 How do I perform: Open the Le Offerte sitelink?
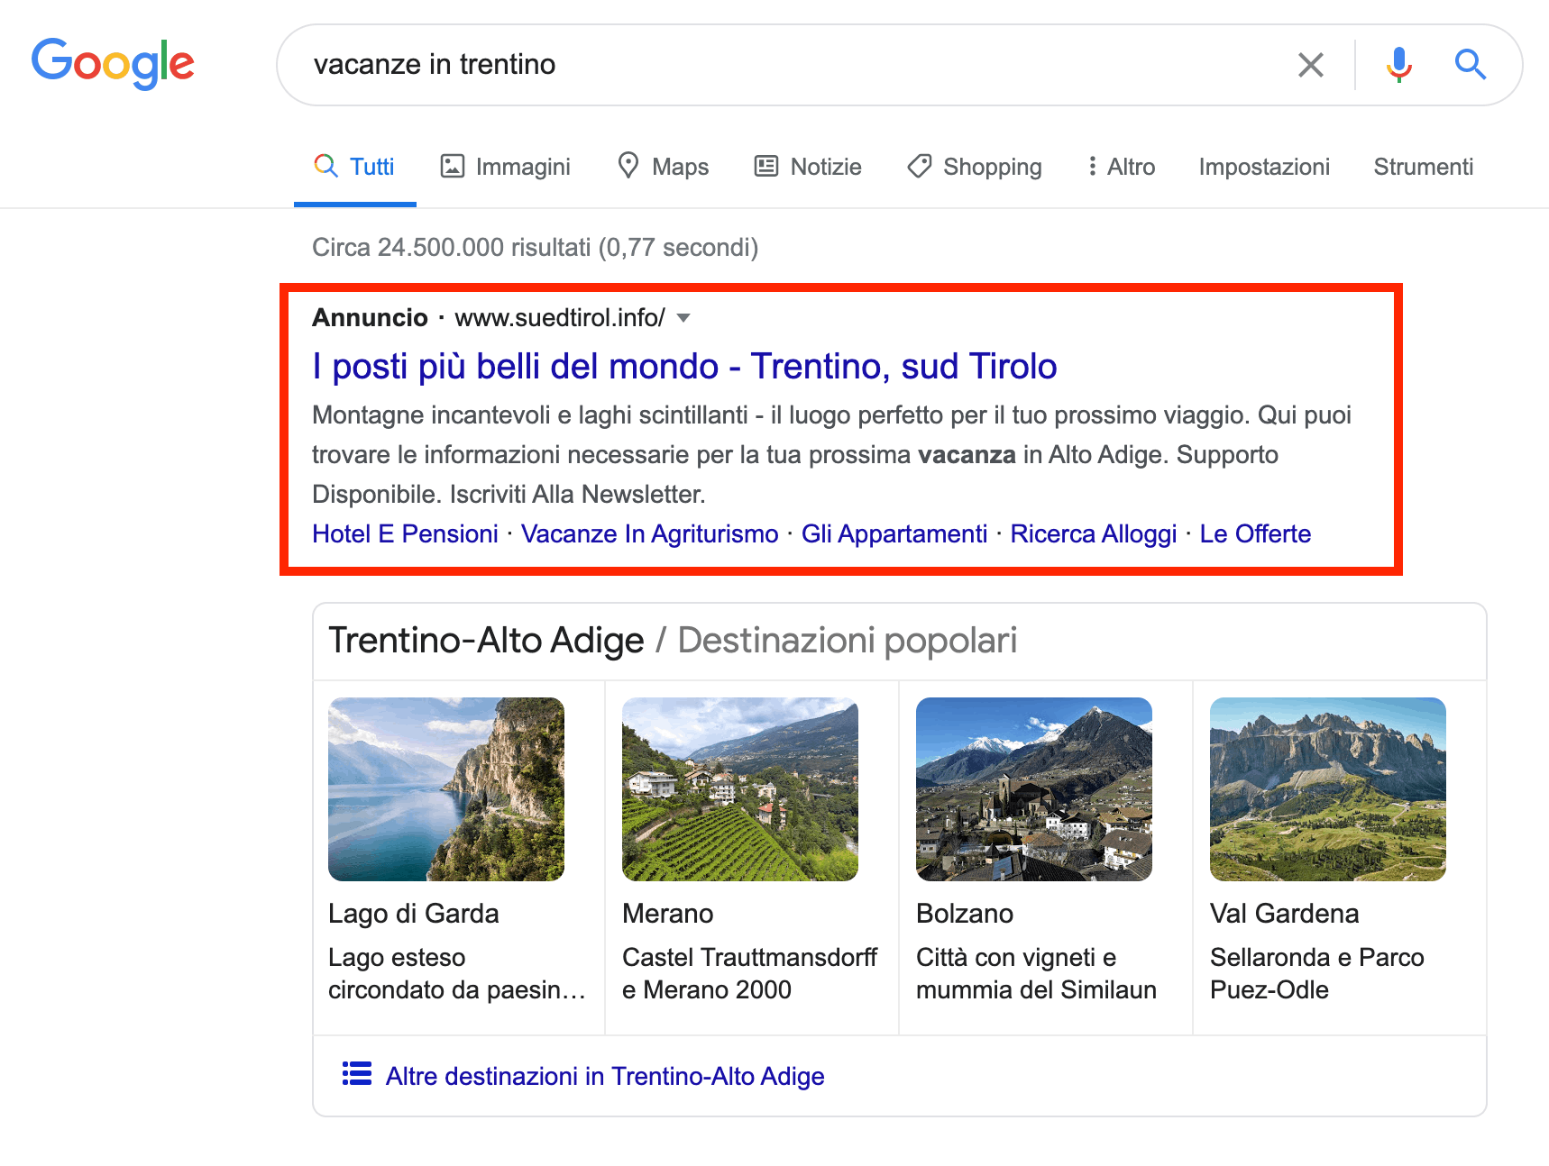(x=1255, y=533)
